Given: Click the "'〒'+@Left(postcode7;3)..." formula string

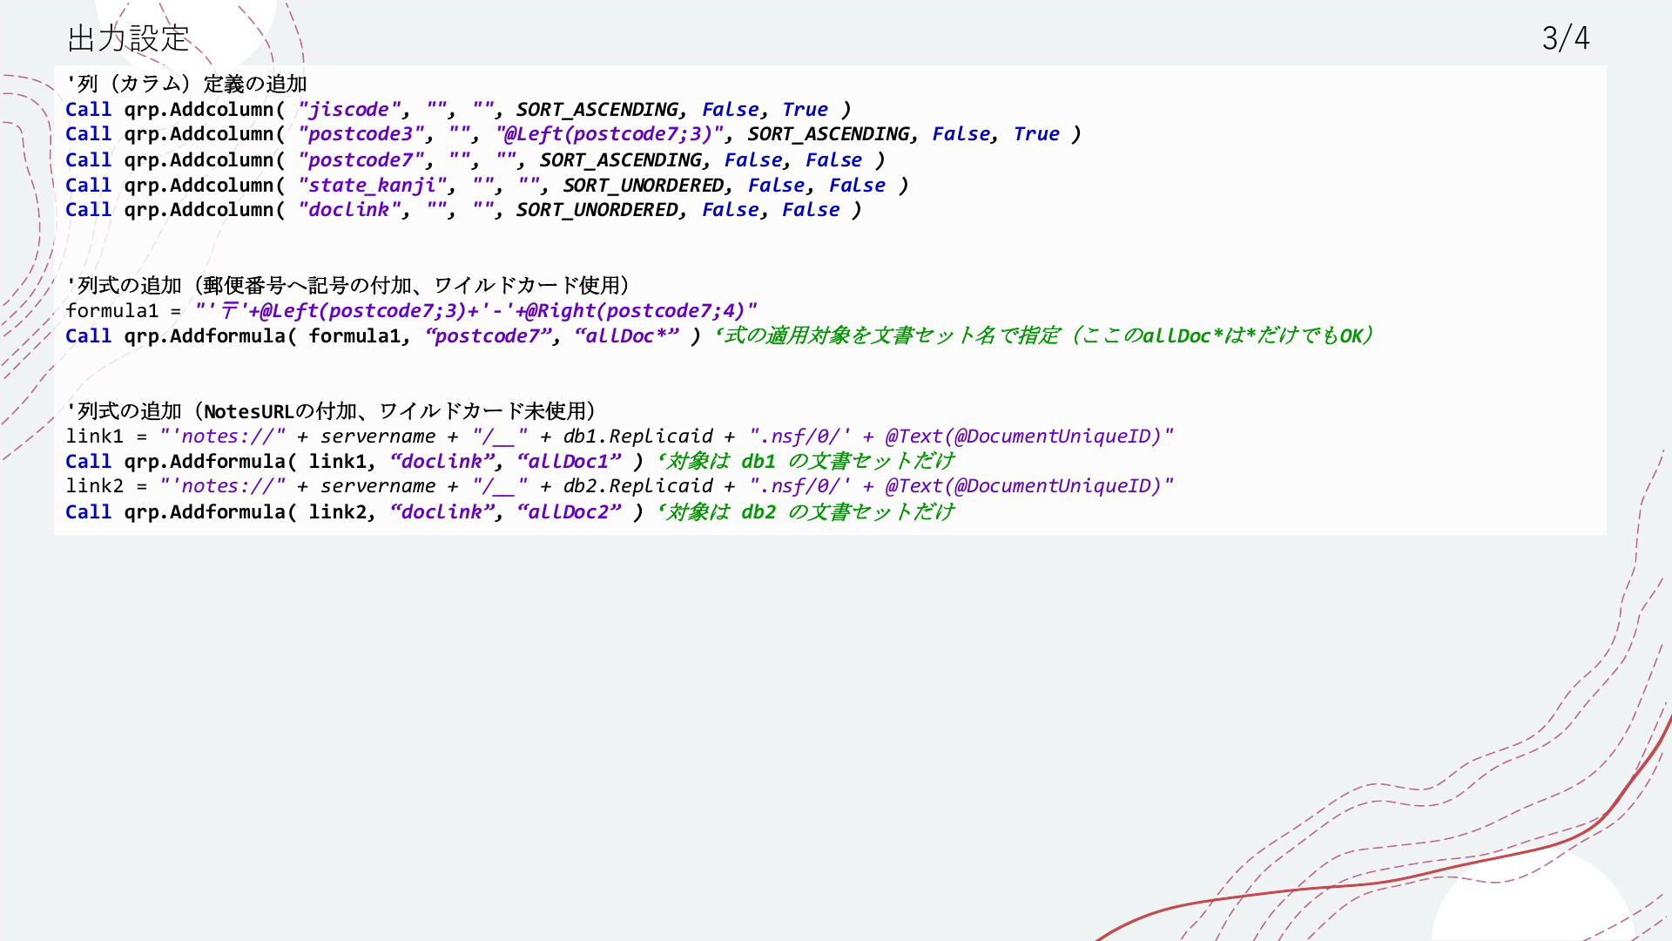Looking at the screenshot, I should (x=476, y=311).
